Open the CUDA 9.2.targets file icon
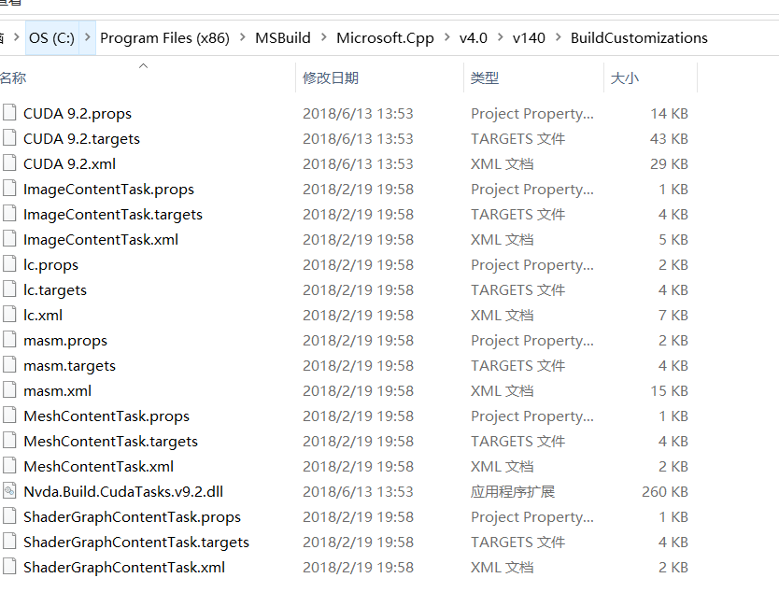The image size is (779, 592). click(12, 138)
